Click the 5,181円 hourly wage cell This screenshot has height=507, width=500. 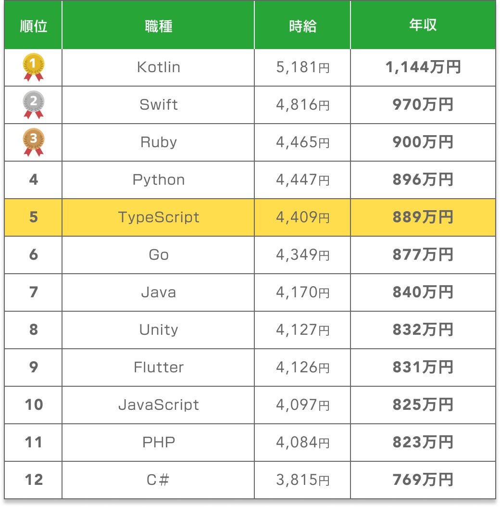click(x=302, y=67)
